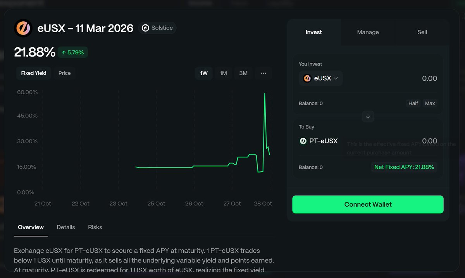Click the Max balance button
The width and height of the screenshot is (465, 278).
coord(430,104)
